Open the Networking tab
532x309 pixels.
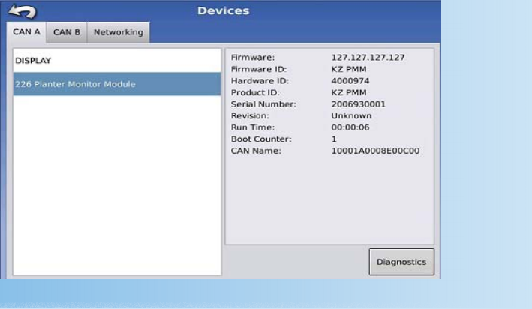click(x=119, y=32)
